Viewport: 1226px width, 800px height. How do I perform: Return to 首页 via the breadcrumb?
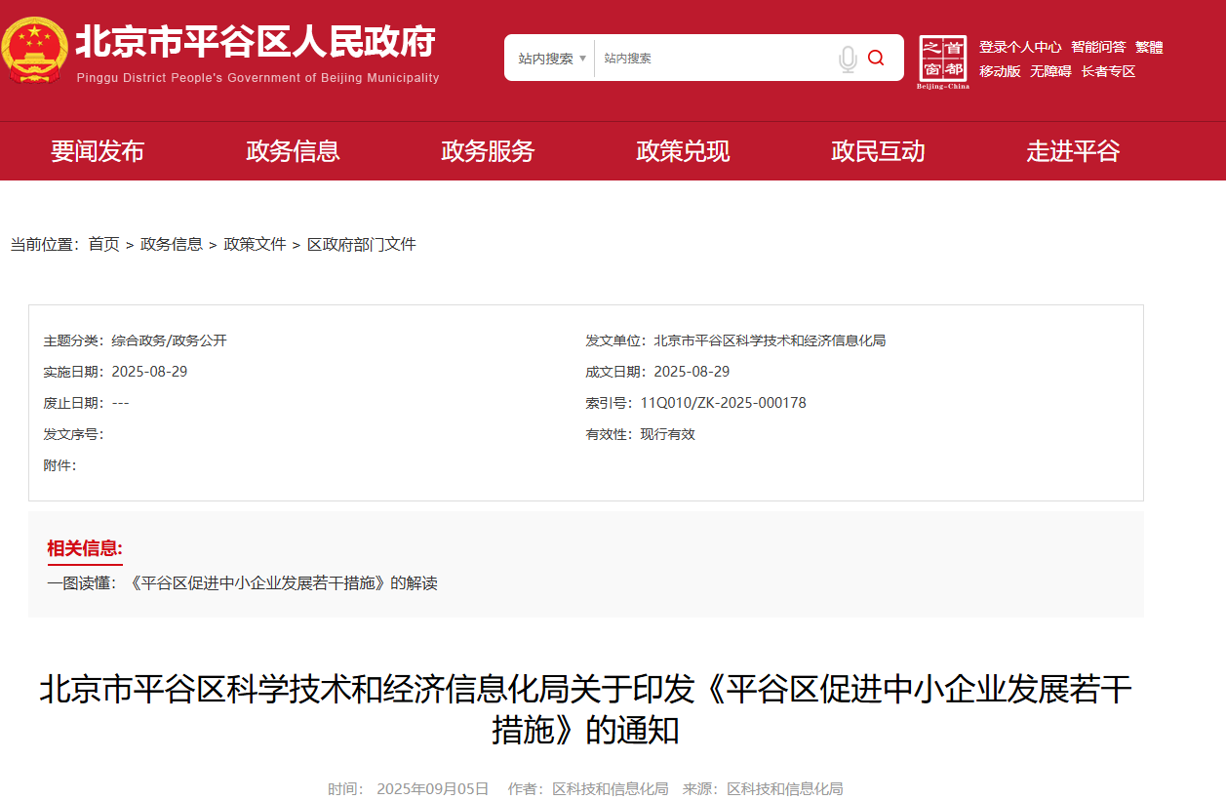pyautogui.click(x=103, y=244)
